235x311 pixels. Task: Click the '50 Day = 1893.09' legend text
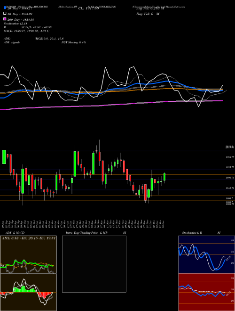(x=20, y=14)
